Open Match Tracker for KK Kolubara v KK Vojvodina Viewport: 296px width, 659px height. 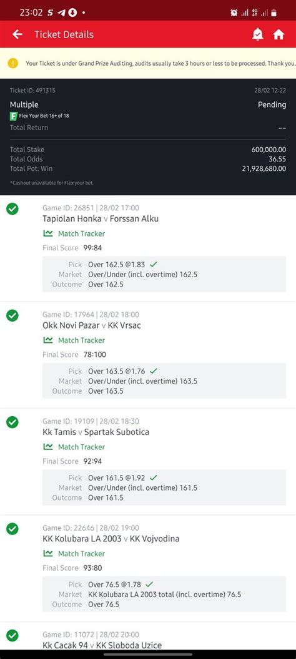click(74, 554)
